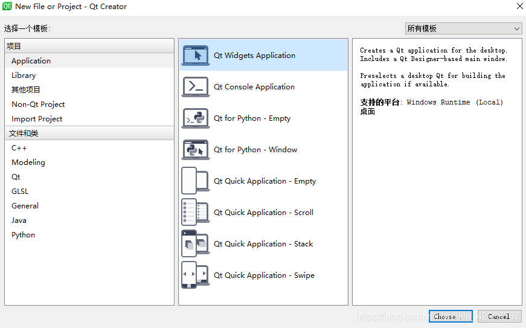
Task: Click the Qt Quick Application Scroll icon
Action: click(x=196, y=212)
